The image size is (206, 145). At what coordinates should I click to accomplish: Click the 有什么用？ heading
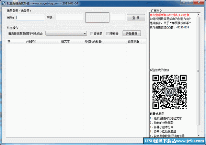click(x=157, y=114)
